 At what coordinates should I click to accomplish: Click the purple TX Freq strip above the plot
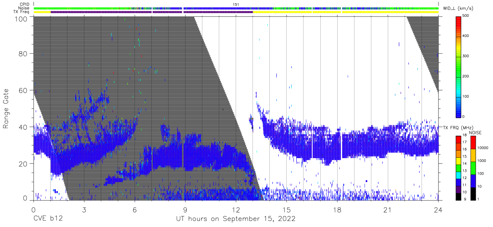[152, 12]
